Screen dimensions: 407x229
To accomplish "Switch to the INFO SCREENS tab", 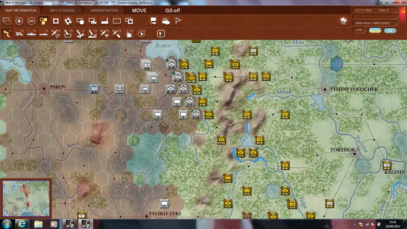I will [62, 10].
